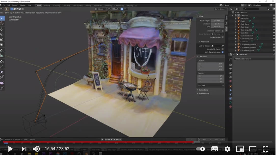Open the Window menu
Screen dimensions: 276x156
(22, 5)
